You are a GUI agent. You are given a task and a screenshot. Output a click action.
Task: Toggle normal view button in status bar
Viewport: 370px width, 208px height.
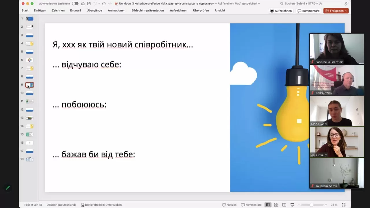tap(268, 205)
